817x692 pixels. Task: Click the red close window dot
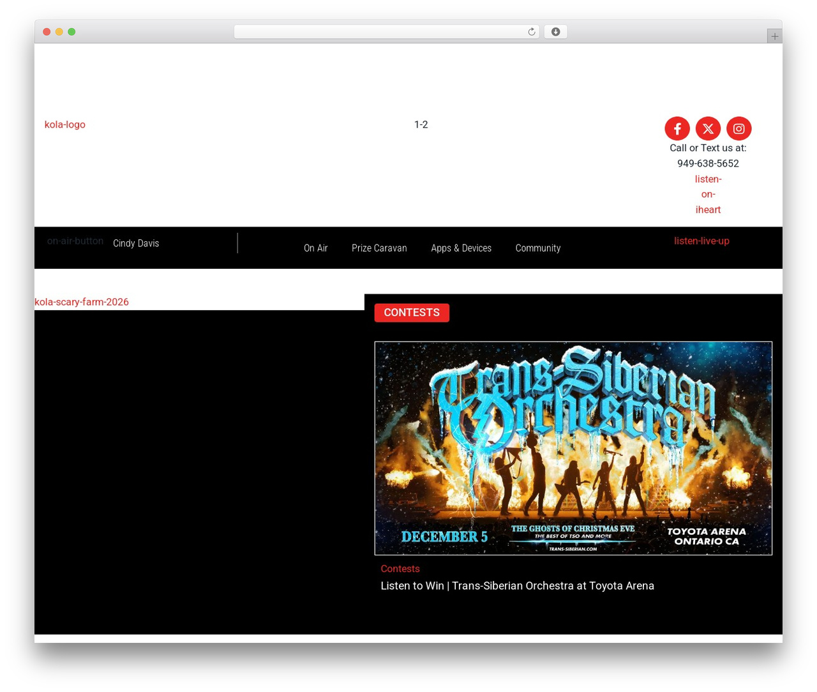point(47,32)
